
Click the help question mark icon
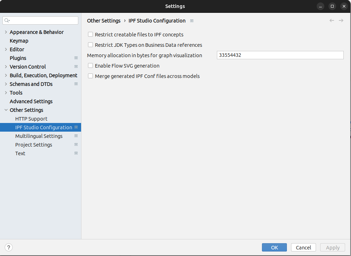point(8,247)
